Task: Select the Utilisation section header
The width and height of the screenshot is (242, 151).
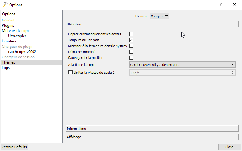Action: tap(152, 24)
